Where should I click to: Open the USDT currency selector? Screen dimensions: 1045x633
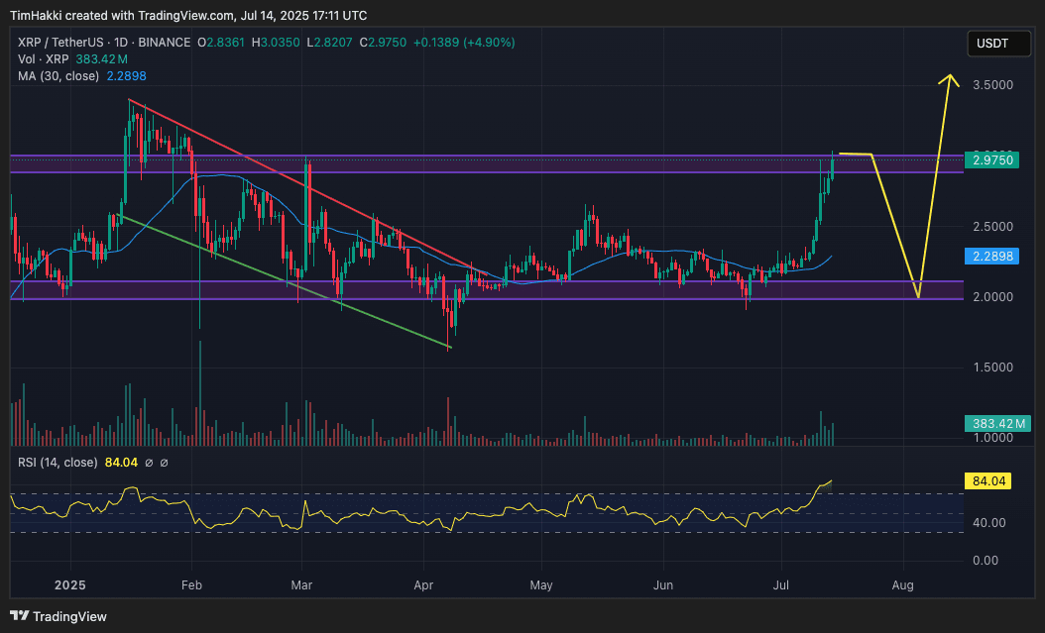998,44
